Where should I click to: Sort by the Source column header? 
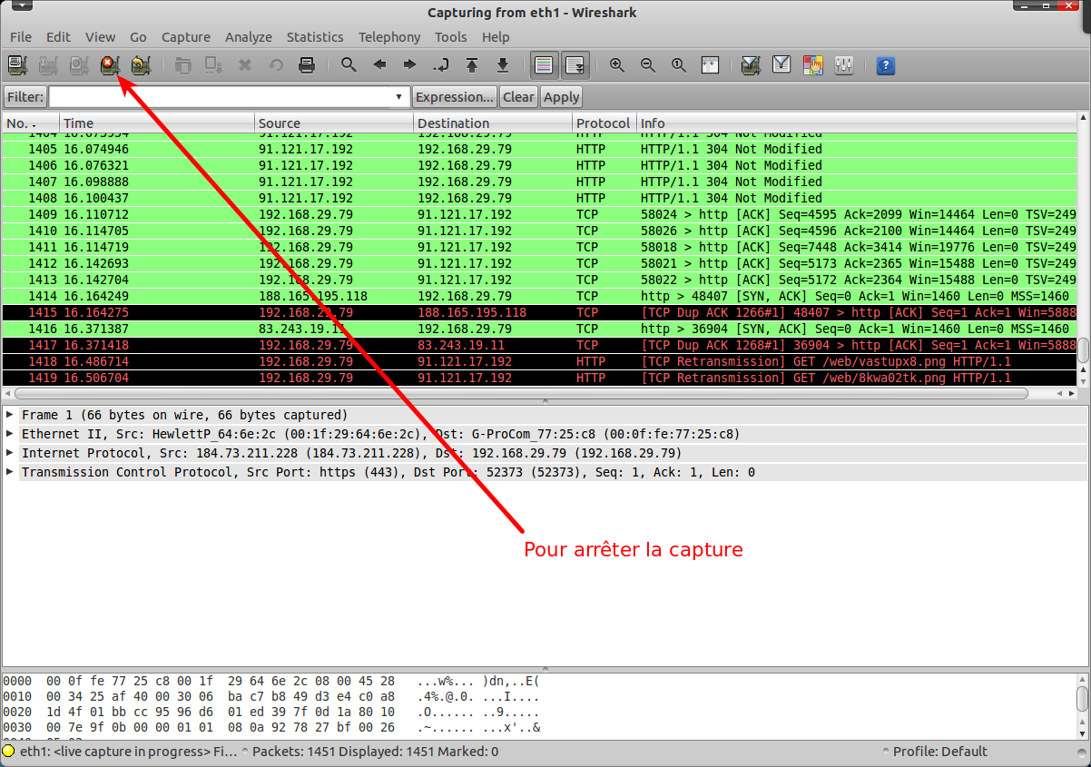point(334,123)
